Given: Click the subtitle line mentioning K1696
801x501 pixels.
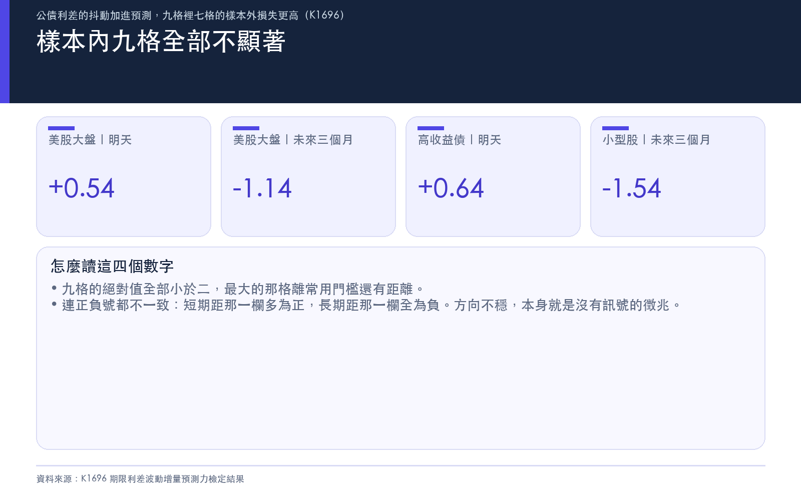Looking at the screenshot, I should [x=191, y=16].
